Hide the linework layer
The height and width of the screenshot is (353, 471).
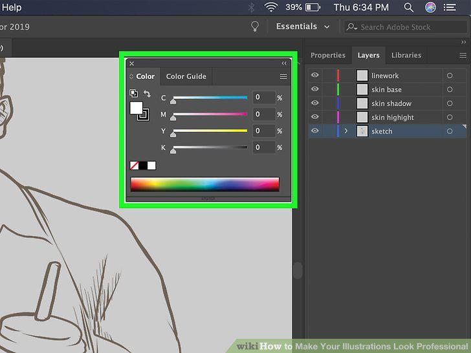(x=315, y=75)
